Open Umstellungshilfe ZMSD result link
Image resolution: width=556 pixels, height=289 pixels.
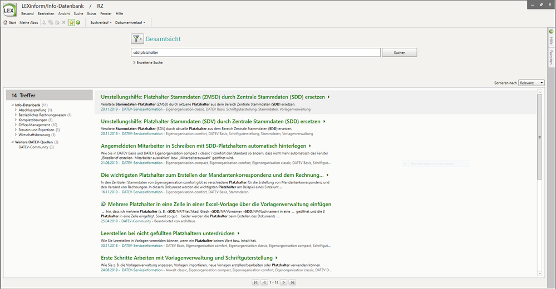(x=213, y=97)
